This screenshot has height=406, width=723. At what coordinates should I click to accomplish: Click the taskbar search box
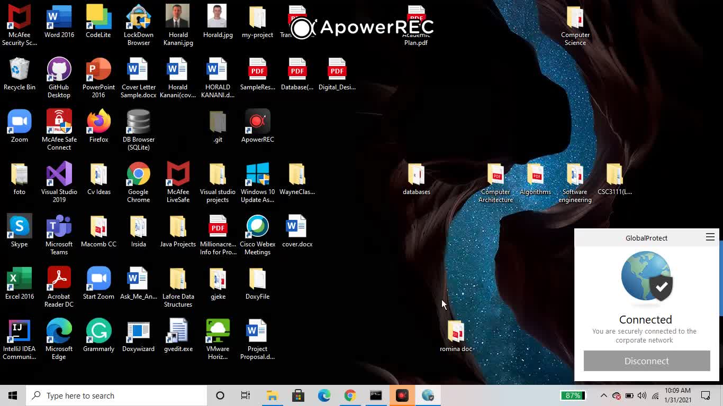[116, 395]
